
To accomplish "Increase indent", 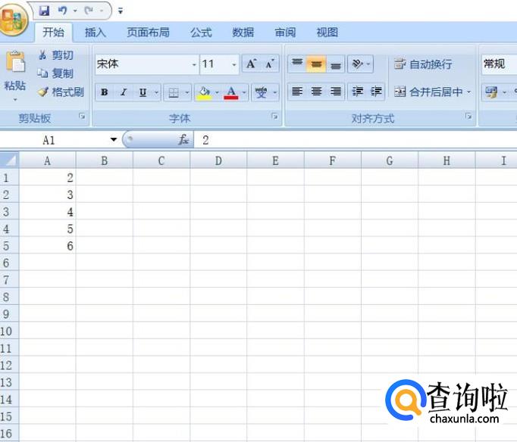I will click(376, 91).
